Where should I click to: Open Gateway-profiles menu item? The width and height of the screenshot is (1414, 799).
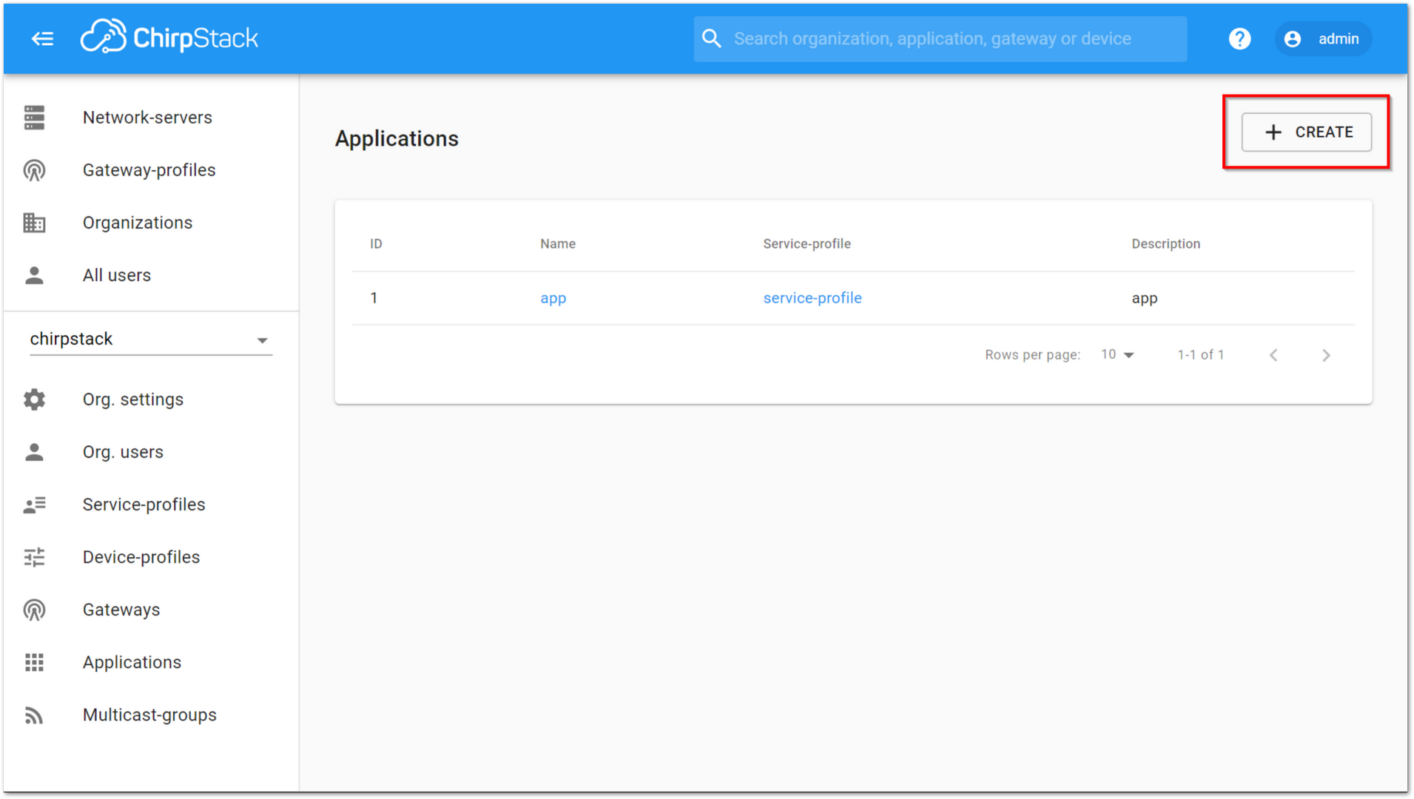[151, 170]
